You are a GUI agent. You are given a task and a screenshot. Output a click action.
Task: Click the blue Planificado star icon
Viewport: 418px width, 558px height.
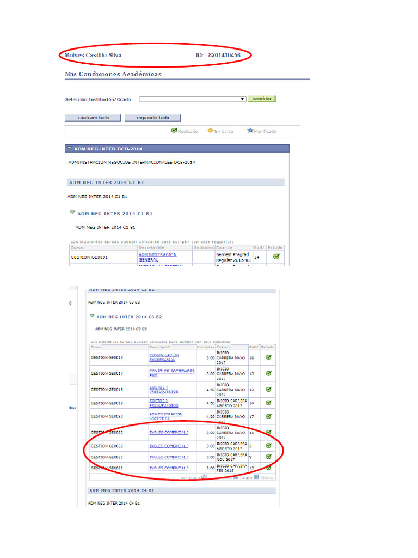(x=250, y=130)
